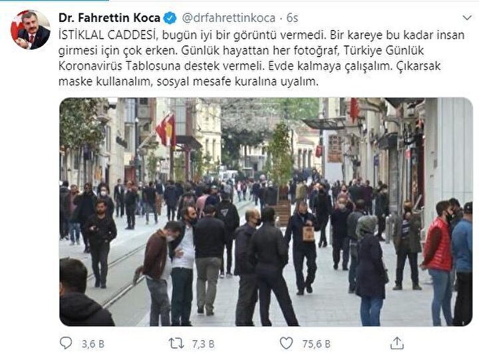Retweet using the retweet arrows icon
This screenshot has width=479, height=354.
click(176, 343)
